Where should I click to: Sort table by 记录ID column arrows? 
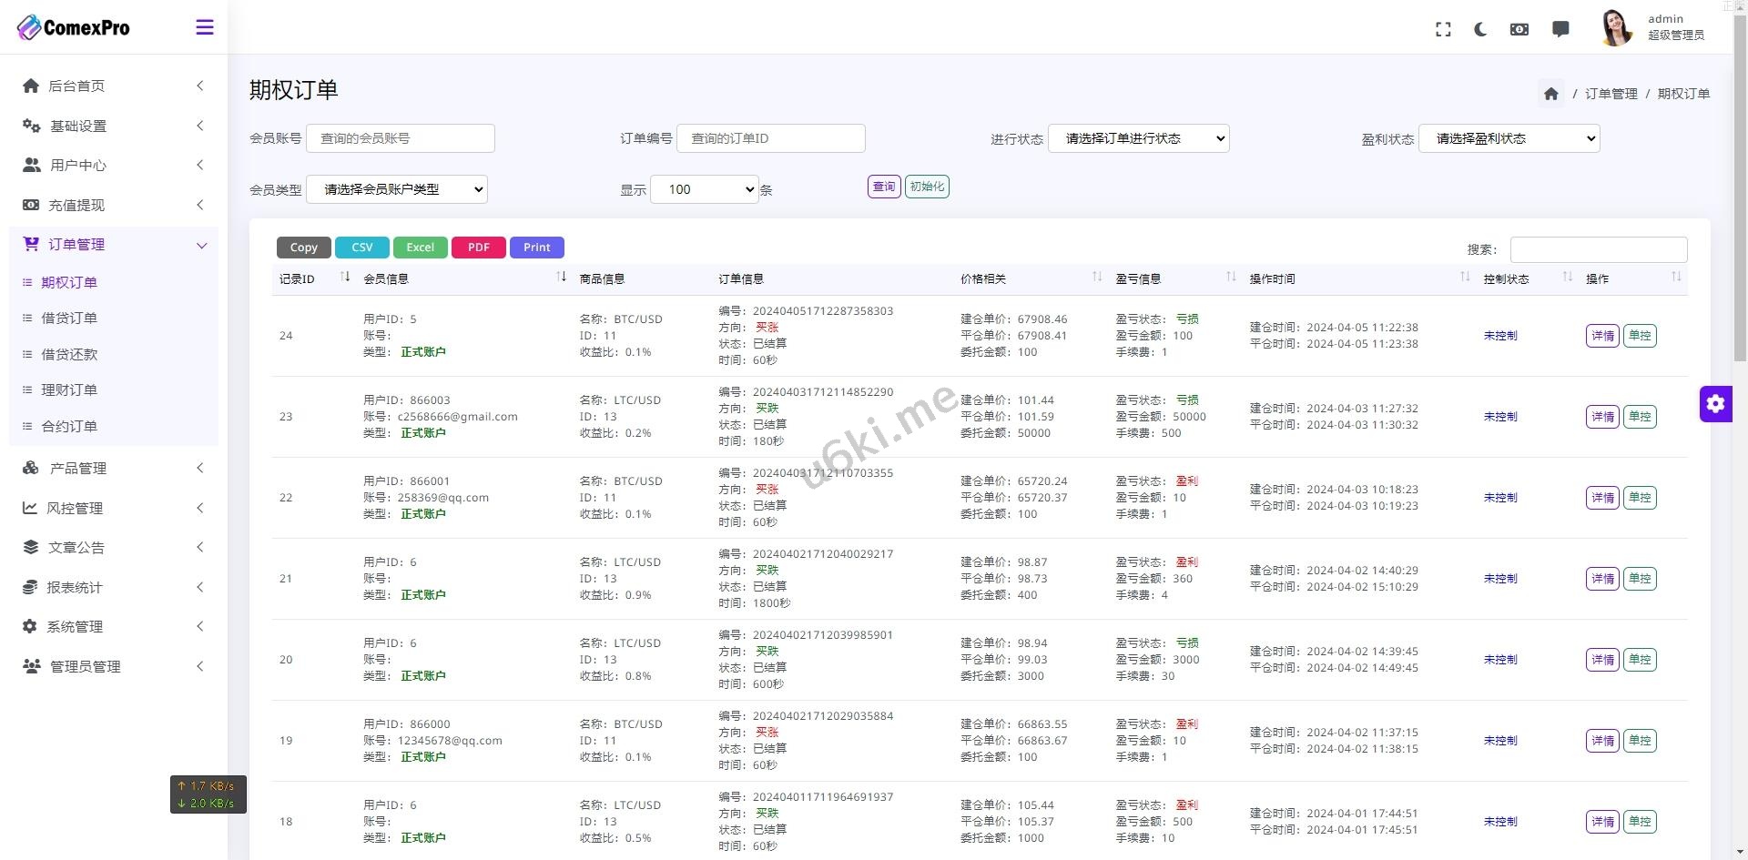[x=345, y=278]
